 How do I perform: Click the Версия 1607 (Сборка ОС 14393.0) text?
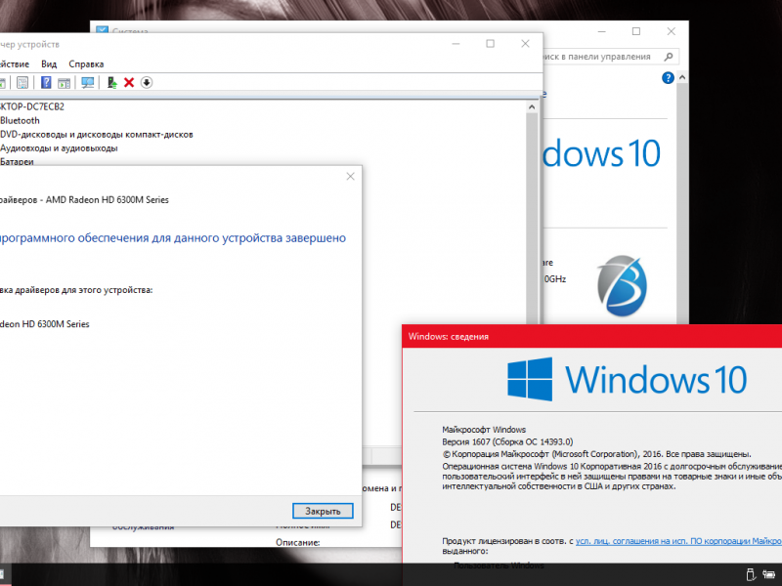coord(507,442)
